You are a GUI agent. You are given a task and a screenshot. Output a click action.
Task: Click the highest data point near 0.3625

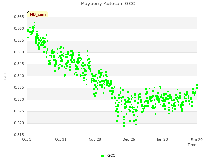pyautogui.click(x=35, y=23)
